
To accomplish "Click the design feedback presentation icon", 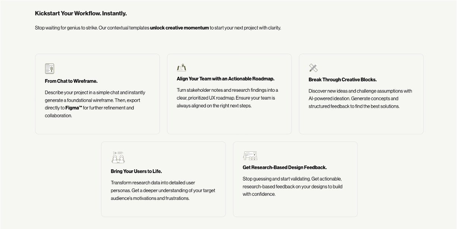I will pyautogui.click(x=250, y=156).
